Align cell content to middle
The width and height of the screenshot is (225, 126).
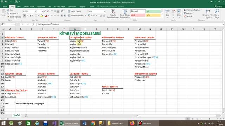pos(55,11)
